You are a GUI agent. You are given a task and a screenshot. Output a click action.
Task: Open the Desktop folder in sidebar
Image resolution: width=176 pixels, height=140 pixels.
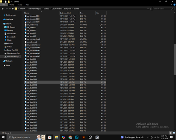(x=10, y=30)
